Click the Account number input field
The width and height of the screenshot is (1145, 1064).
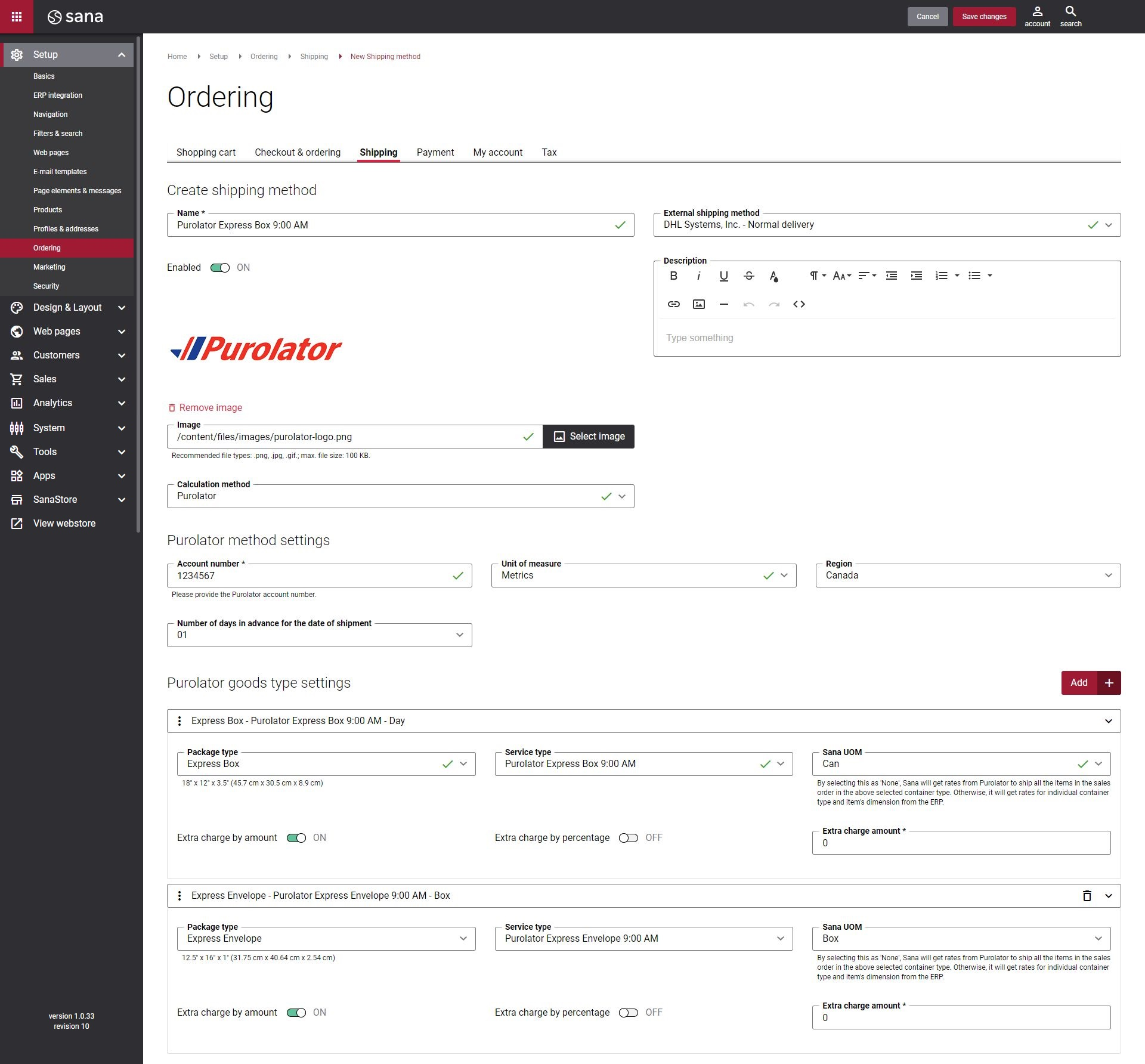pos(319,576)
